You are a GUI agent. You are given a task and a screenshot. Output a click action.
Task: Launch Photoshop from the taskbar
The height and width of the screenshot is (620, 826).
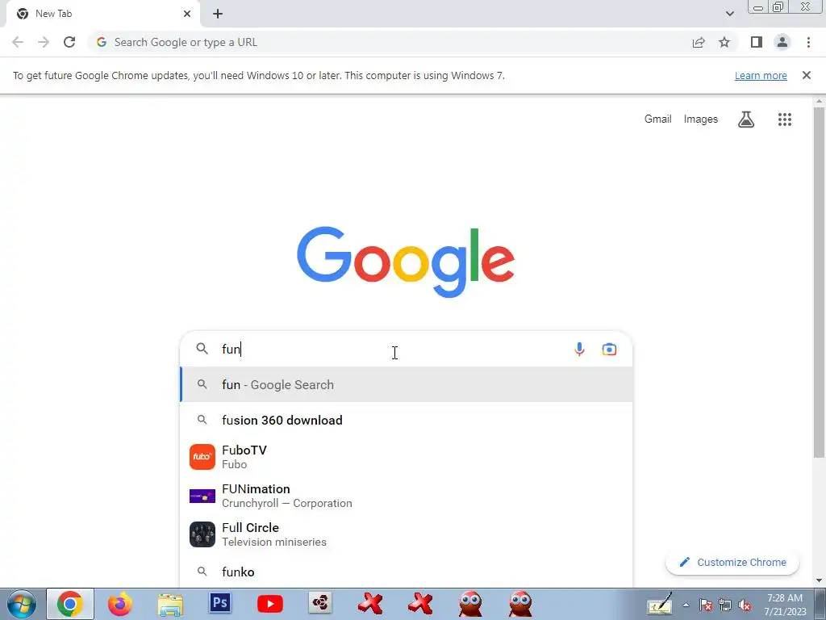coord(220,603)
